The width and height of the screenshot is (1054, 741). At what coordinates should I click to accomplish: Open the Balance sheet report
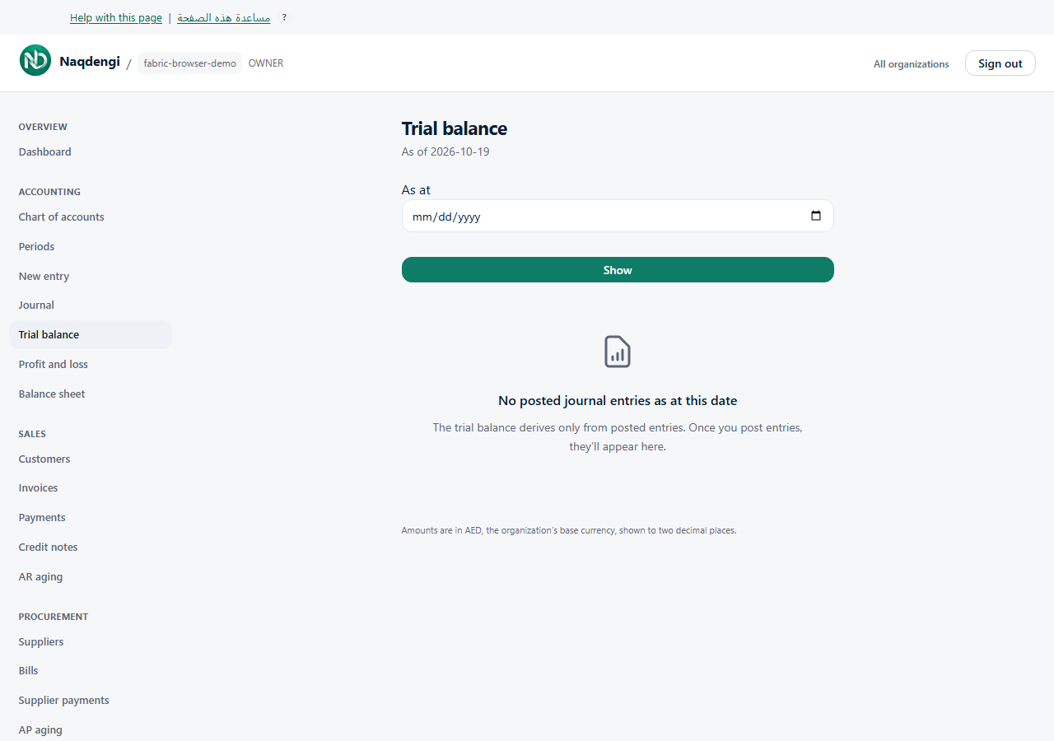[x=52, y=394]
